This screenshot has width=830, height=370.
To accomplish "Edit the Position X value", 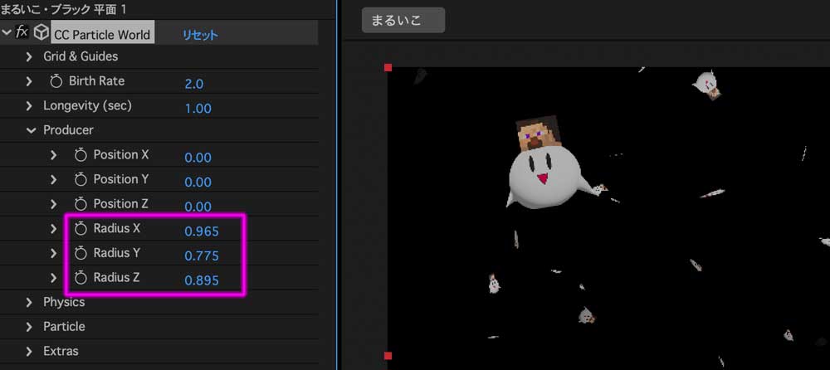I will click(198, 158).
